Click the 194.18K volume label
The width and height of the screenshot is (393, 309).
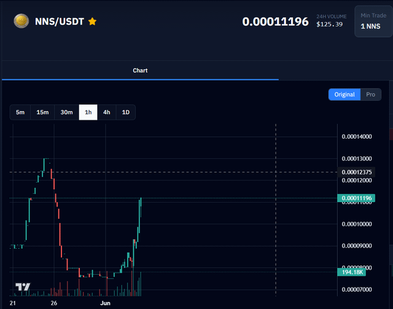[351, 272]
